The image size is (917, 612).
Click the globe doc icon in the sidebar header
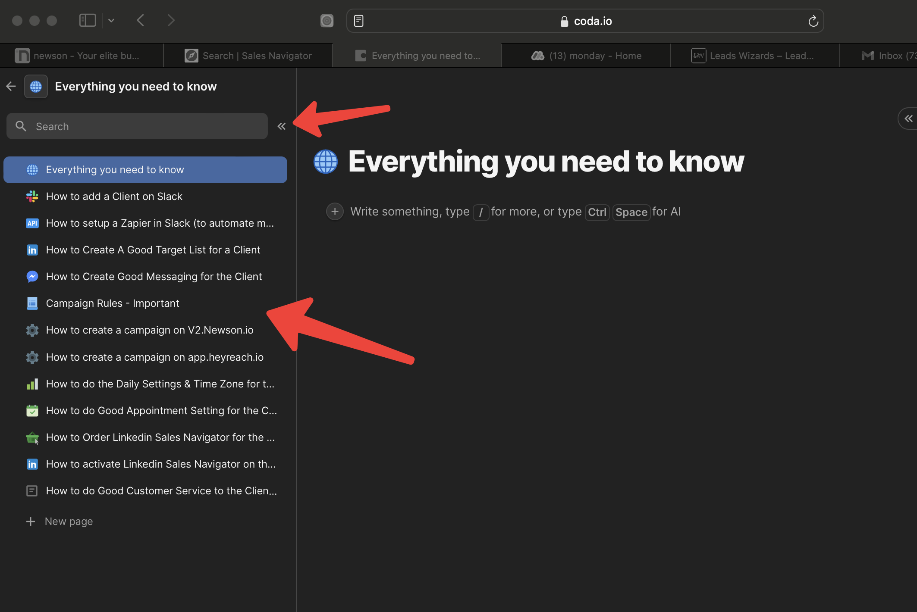[36, 87]
